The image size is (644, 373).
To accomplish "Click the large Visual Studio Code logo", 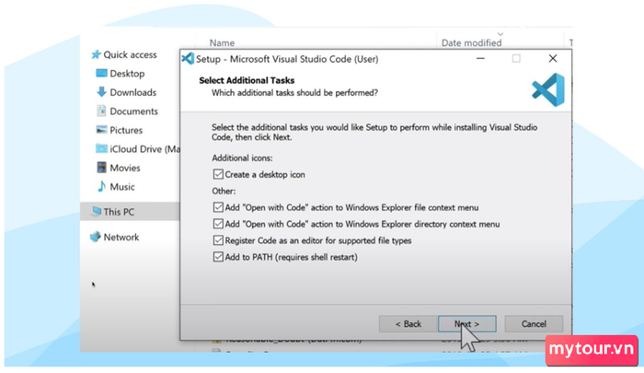I will click(548, 89).
